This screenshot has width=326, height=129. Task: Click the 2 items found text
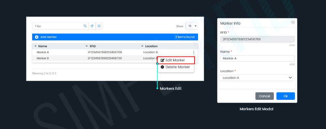pos(185,37)
